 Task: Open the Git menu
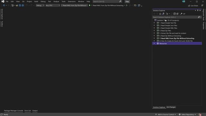23,1
